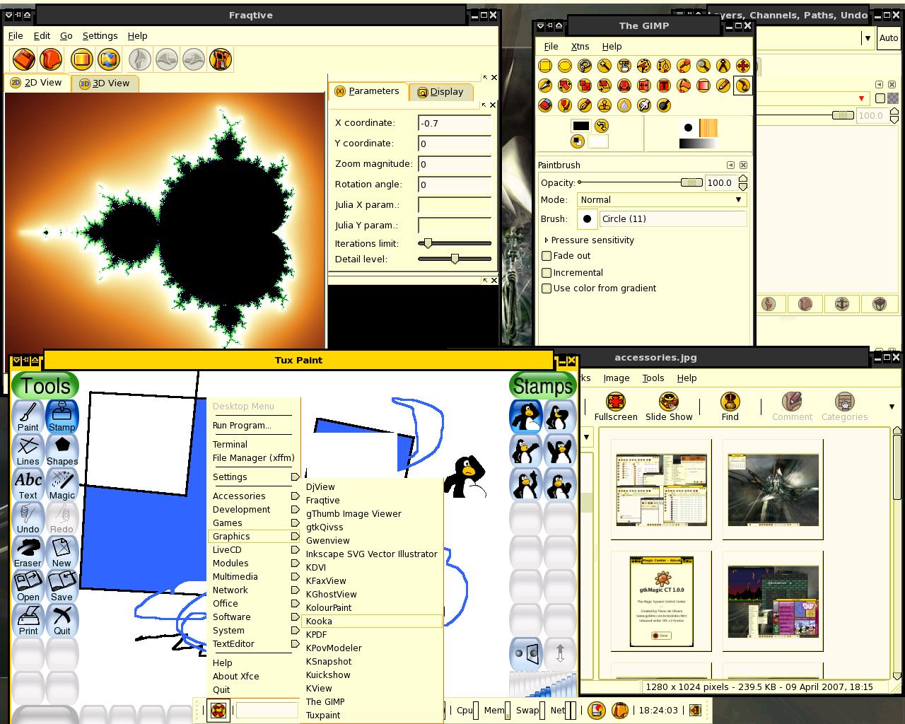Click Undo in Tux Paint
Viewport: 905px width, 724px height.
pos(28,518)
